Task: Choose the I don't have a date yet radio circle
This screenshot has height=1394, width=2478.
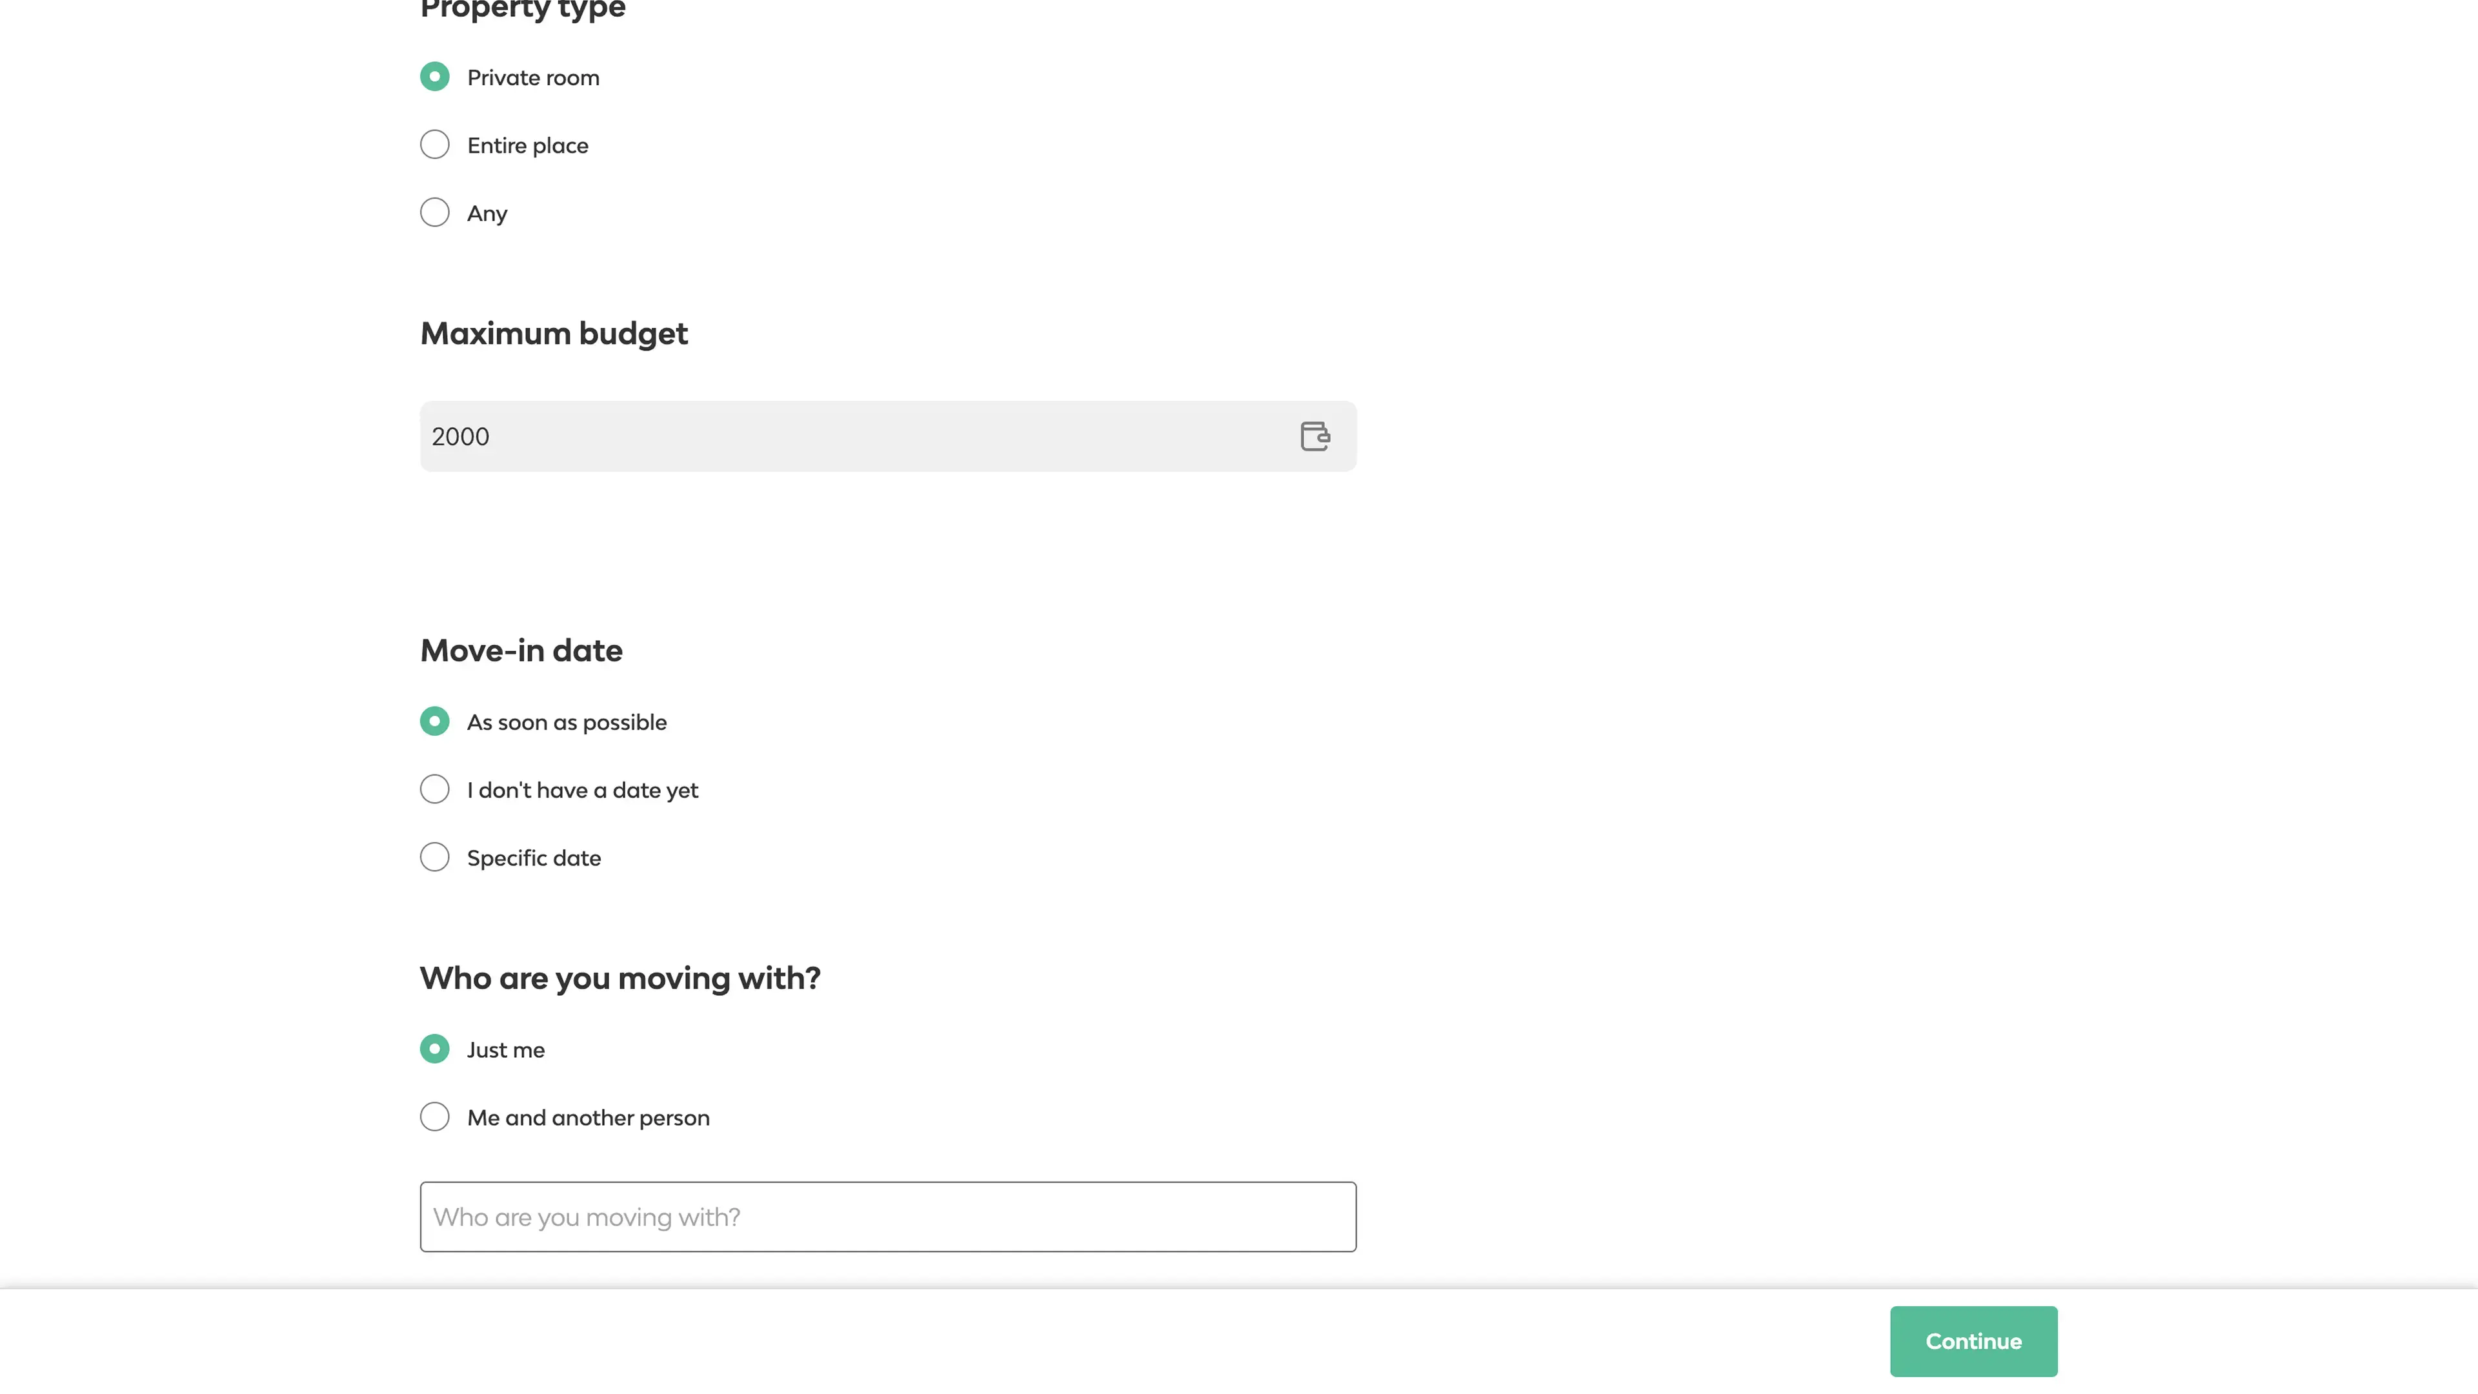Action: [x=435, y=790]
